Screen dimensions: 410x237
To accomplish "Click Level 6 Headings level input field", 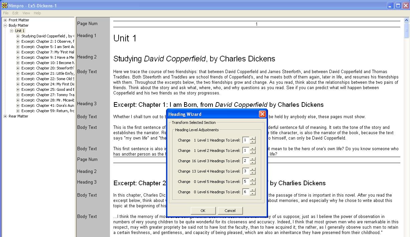I will tap(246, 192).
